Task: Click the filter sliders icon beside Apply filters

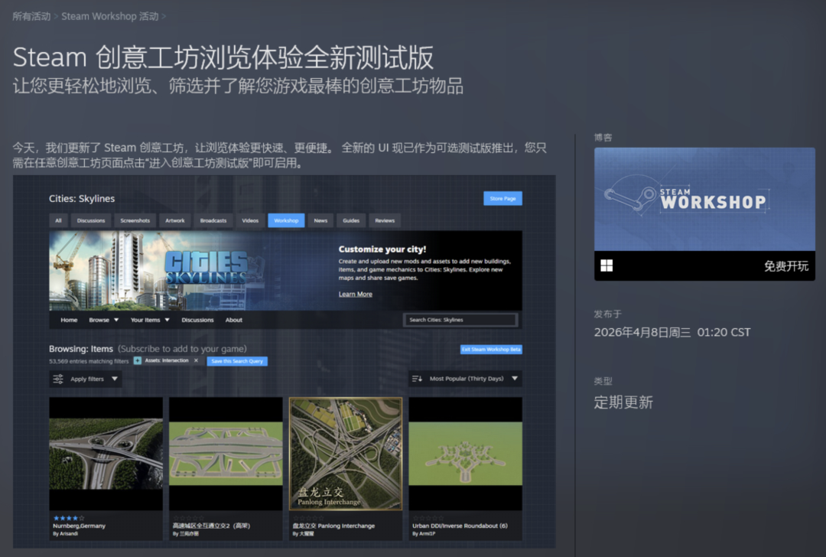Action: pyautogui.click(x=58, y=379)
